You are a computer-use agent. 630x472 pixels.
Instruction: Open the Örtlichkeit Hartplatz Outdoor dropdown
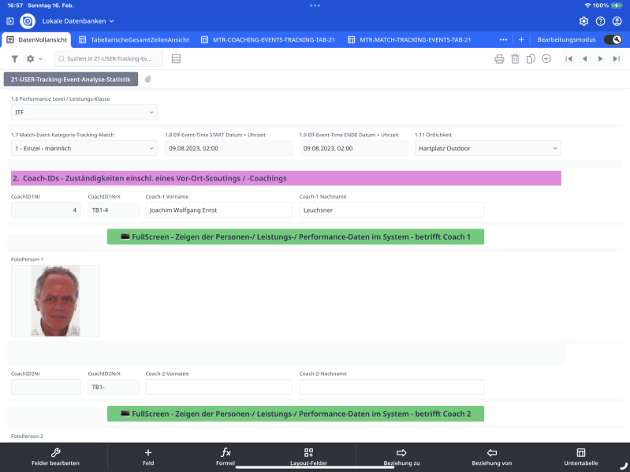tap(488, 148)
